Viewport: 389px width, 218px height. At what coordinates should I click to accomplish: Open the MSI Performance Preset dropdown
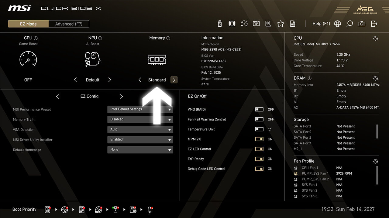pos(140,109)
